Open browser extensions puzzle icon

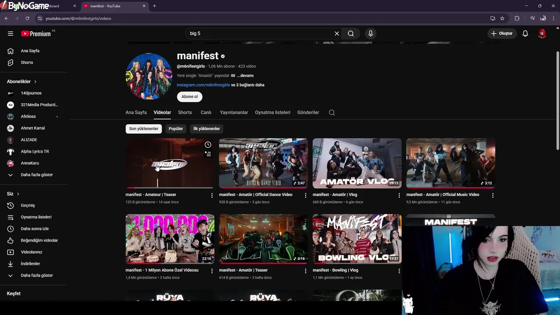point(517,18)
